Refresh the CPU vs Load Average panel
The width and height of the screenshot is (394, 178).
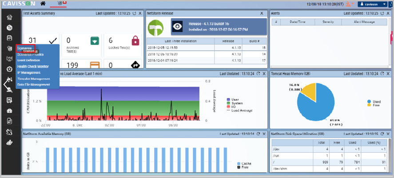[259, 74]
